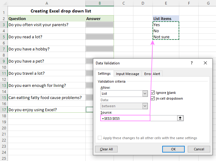Select the 'Question' header cell
Viewport: 216px width, 161px height.
click(47, 19)
